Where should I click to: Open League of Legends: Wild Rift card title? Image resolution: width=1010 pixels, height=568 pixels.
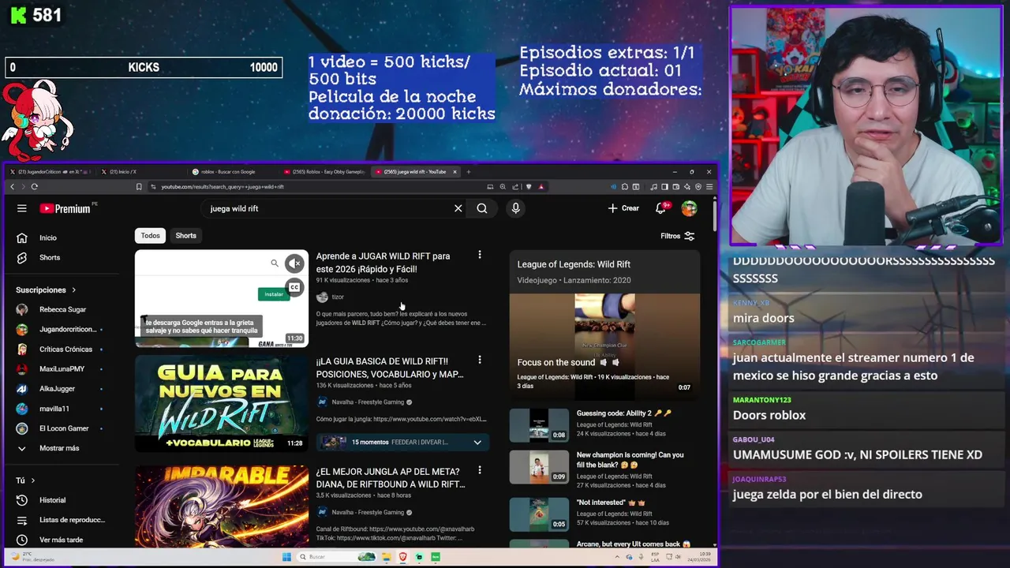point(574,264)
